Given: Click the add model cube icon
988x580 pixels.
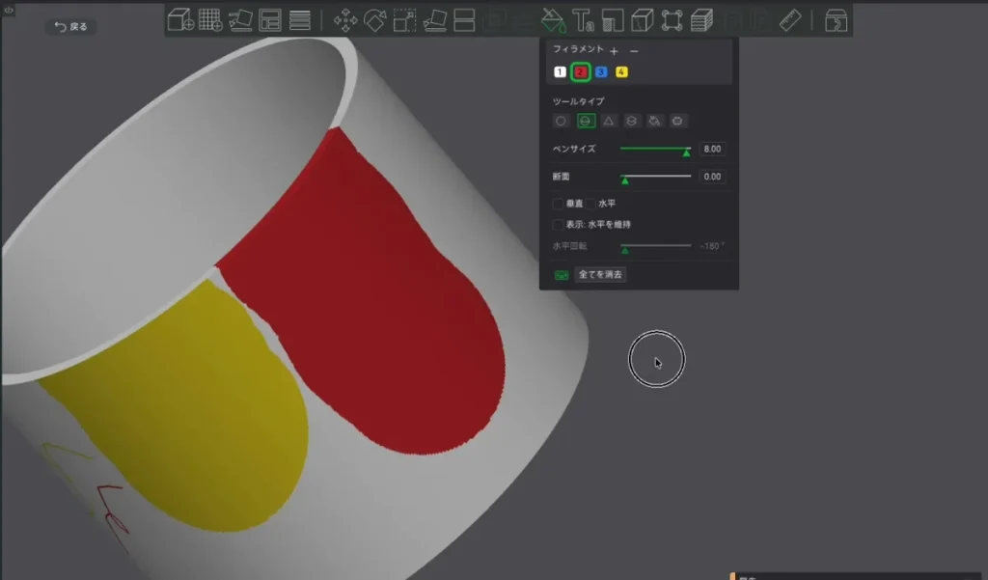Looking at the screenshot, I should click(x=180, y=20).
